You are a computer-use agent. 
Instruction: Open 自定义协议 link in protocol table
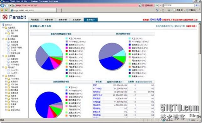click(x=98, y=95)
